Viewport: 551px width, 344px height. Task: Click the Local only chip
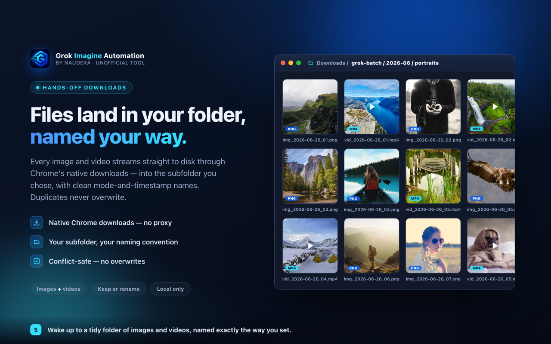170,289
